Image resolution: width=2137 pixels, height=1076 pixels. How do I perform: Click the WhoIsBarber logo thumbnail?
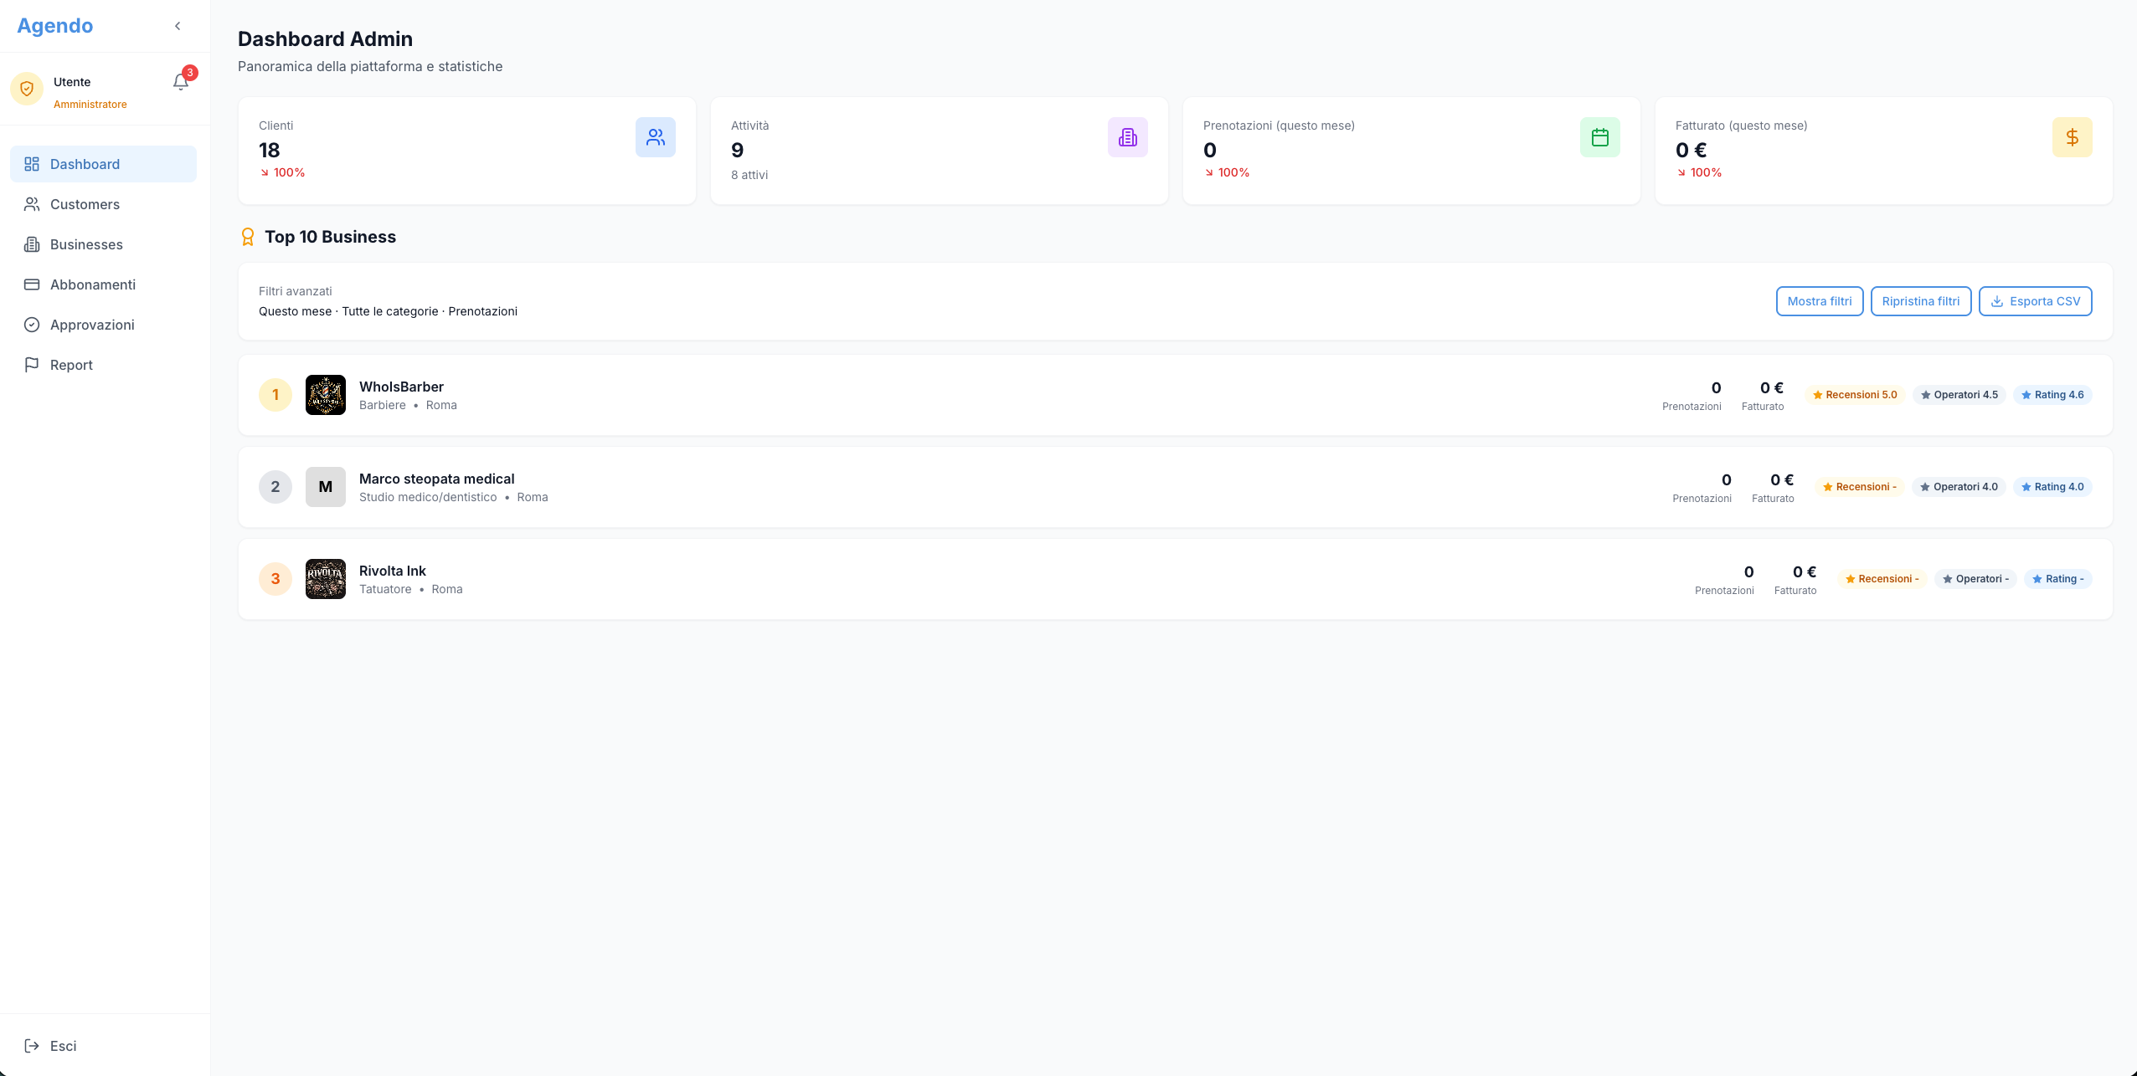pyautogui.click(x=326, y=394)
